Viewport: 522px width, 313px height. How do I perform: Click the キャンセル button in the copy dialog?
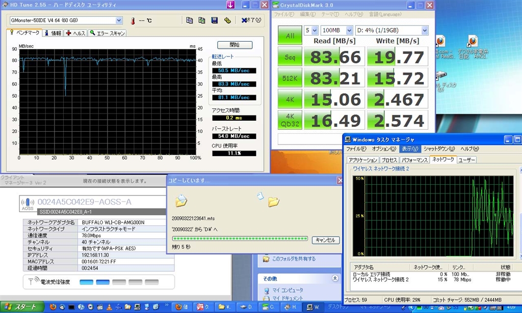coord(325,240)
